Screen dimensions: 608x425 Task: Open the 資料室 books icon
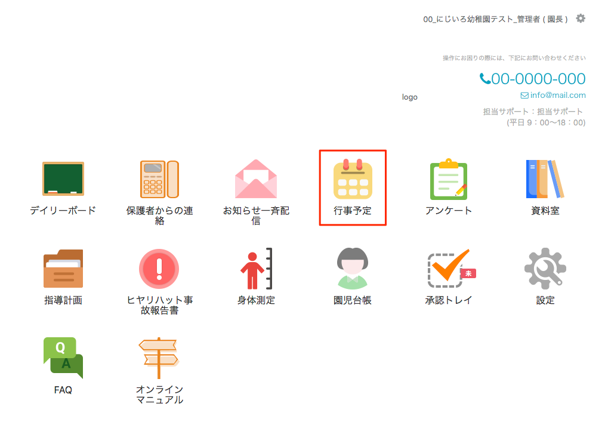tap(545, 179)
